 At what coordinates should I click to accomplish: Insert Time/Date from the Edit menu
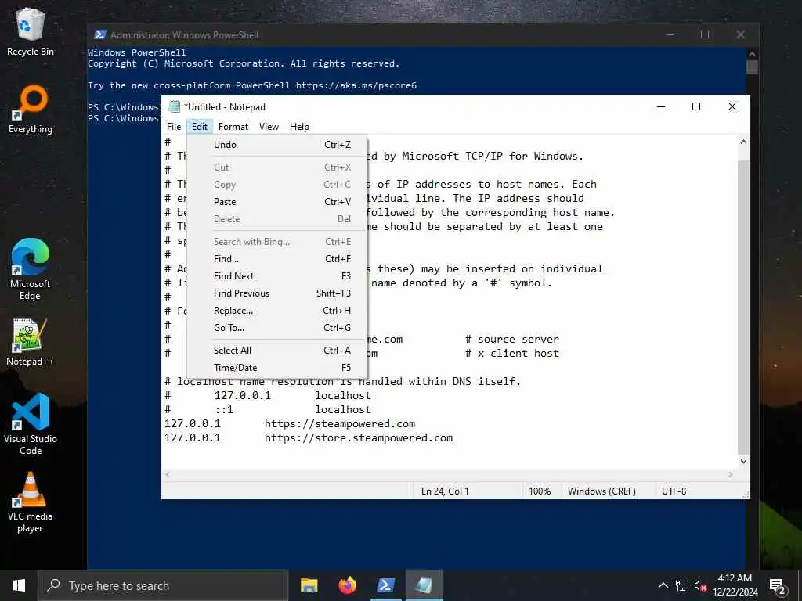[277, 368]
